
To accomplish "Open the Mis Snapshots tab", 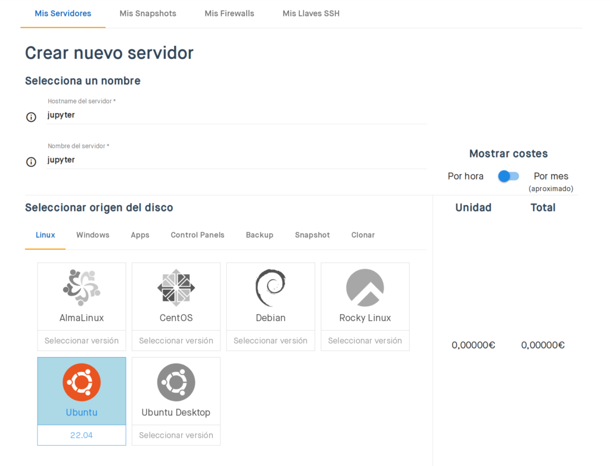I will tap(148, 14).
